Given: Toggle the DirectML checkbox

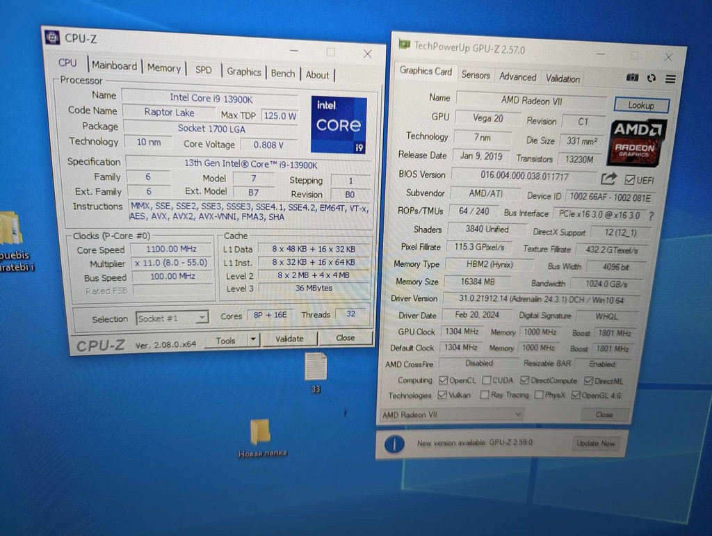Looking at the screenshot, I should pos(588,381).
